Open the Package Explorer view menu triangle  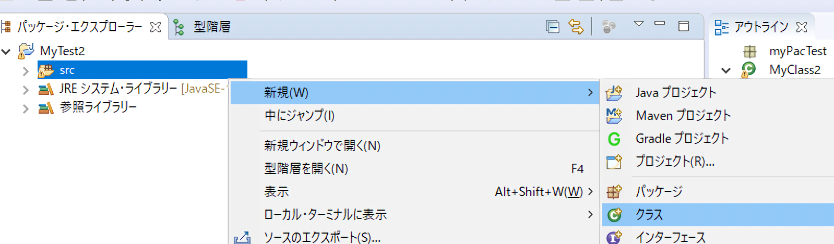pos(638,24)
